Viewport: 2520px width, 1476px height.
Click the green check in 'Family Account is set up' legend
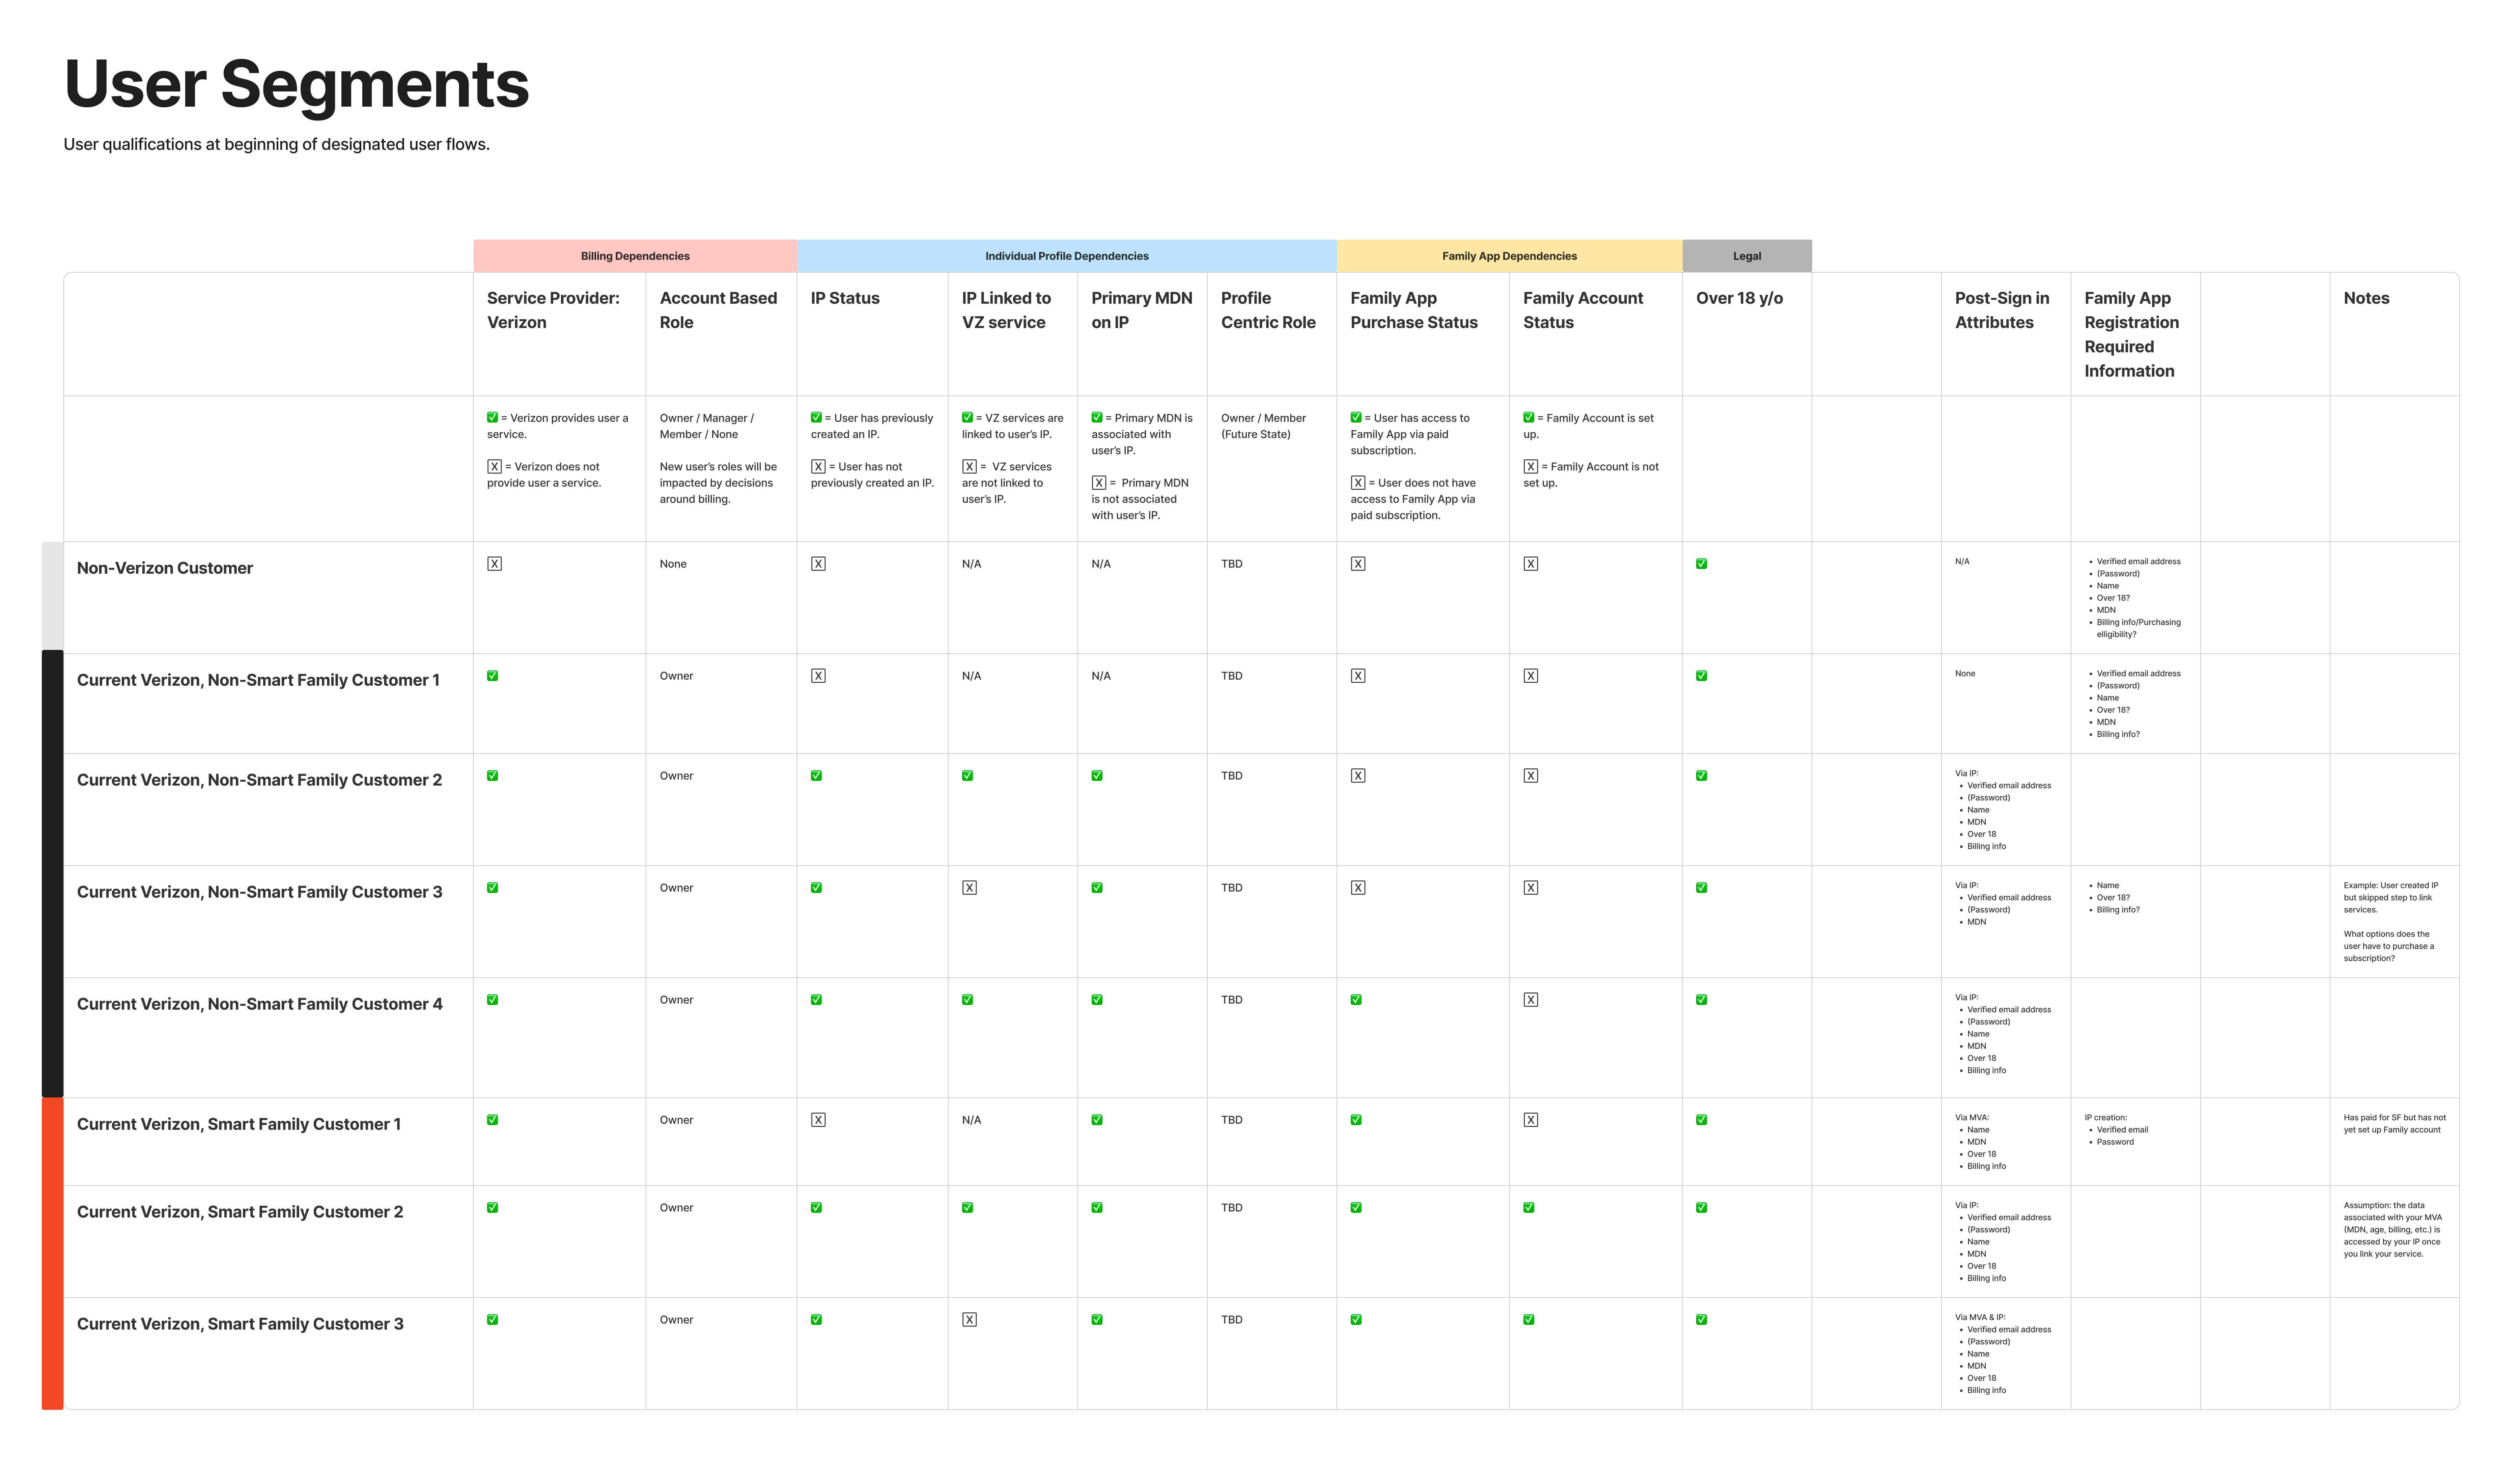[1529, 418]
